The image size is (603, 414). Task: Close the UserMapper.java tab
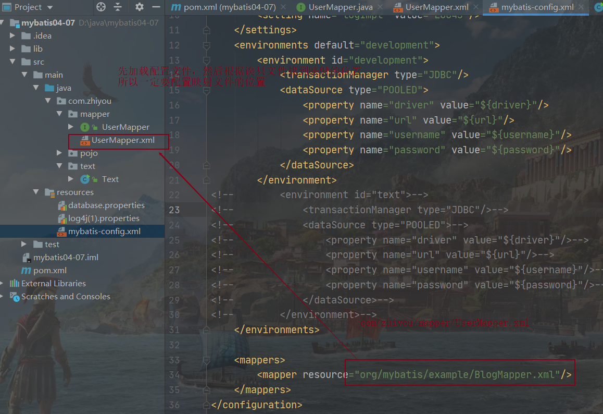380,7
